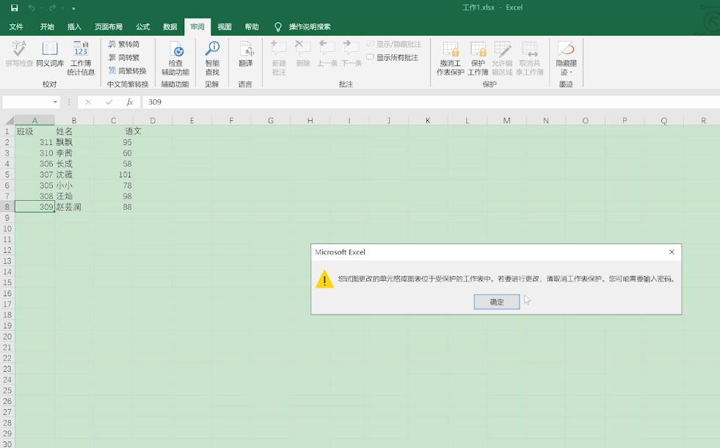Click 保护工作簿 protect workbook
The height and width of the screenshot is (448, 720).
[478, 58]
